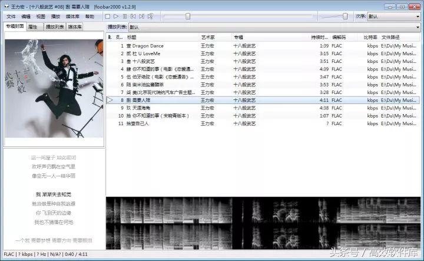Click the volume slider handle
This screenshot has width=424, height=261.
point(345,16)
